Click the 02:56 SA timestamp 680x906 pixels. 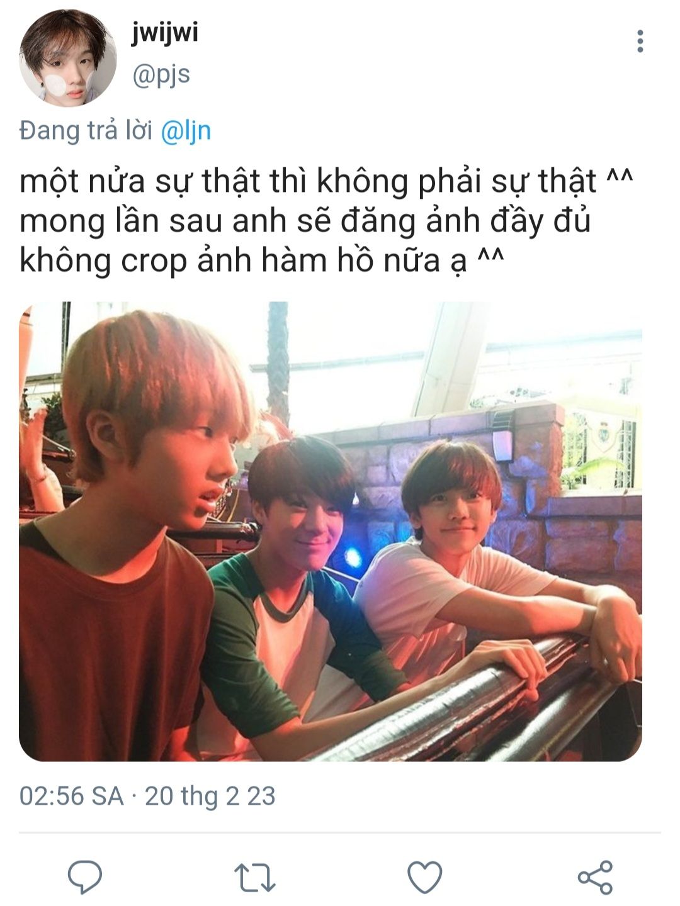coord(71,796)
